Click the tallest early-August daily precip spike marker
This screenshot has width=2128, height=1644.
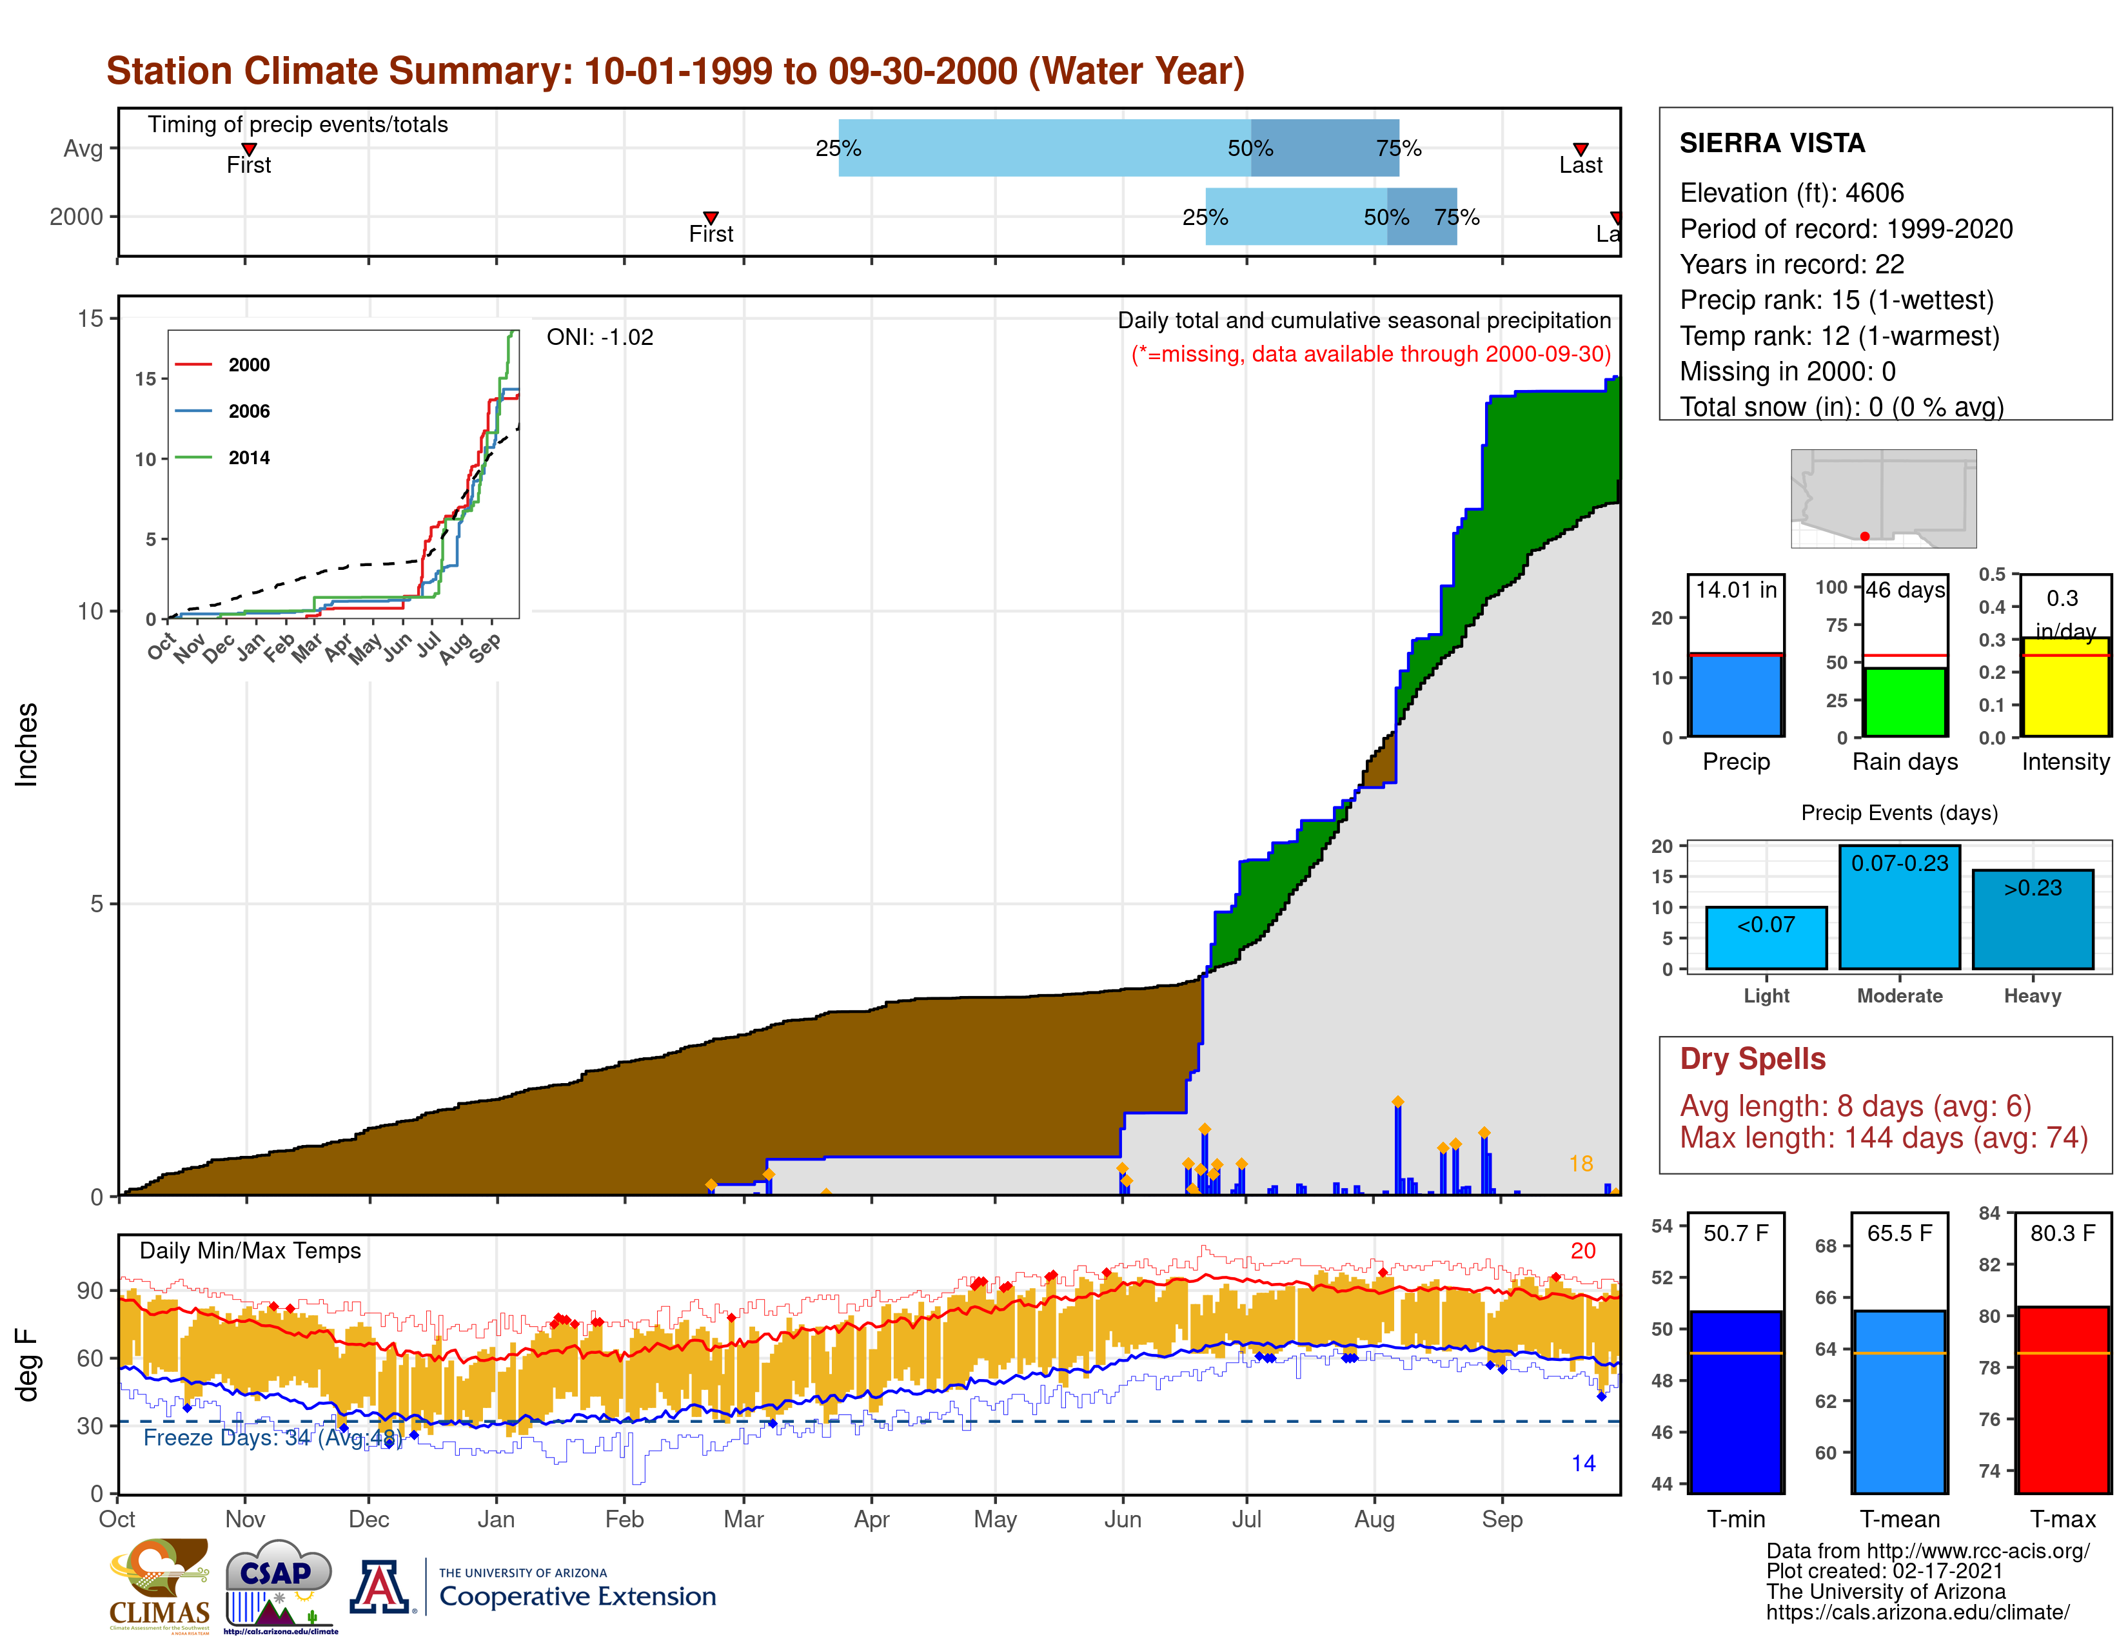(x=1398, y=1102)
